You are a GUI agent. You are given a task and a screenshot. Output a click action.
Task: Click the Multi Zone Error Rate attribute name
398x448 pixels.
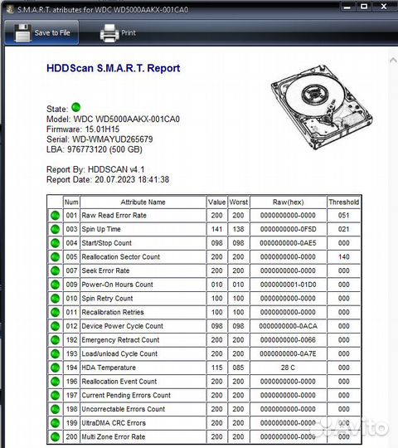coord(114,437)
